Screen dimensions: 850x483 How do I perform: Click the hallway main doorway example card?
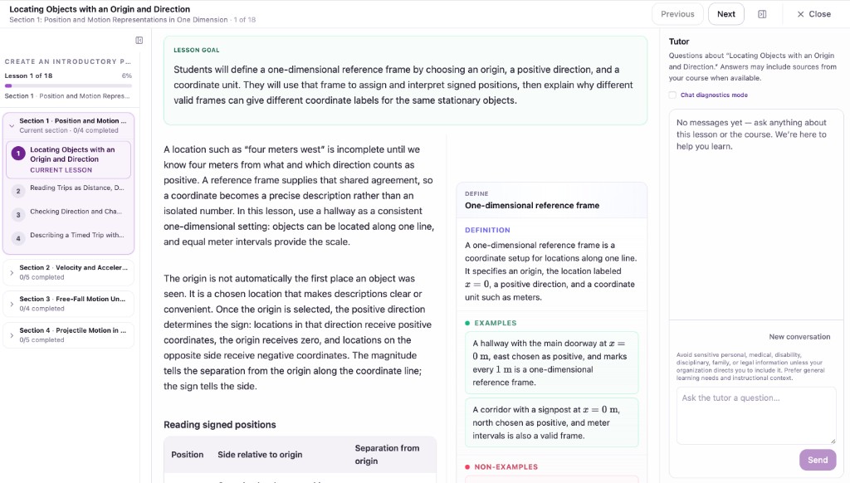click(x=551, y=363)
